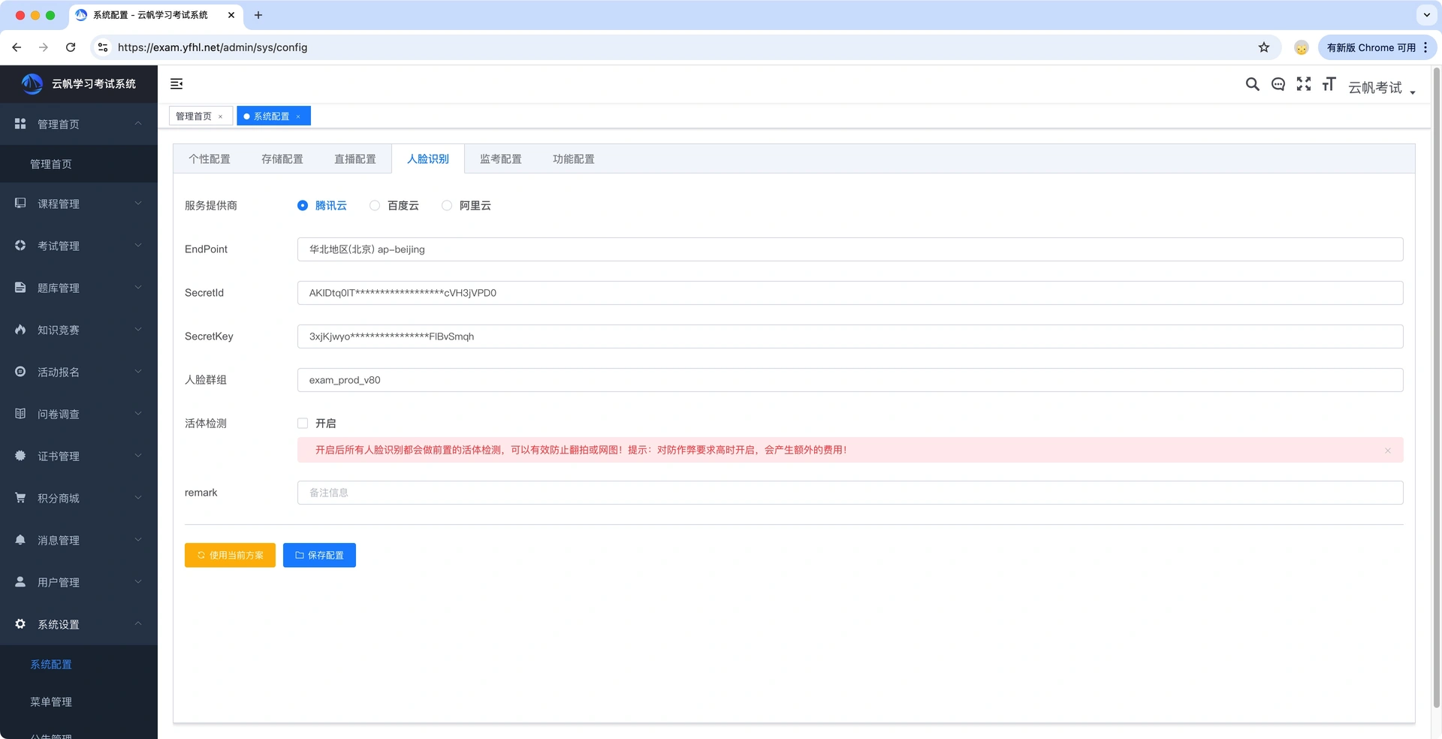Click the 证书管理 sidebar icon
This screenshot has height=739, width=1442.
[x=20, y=456]
